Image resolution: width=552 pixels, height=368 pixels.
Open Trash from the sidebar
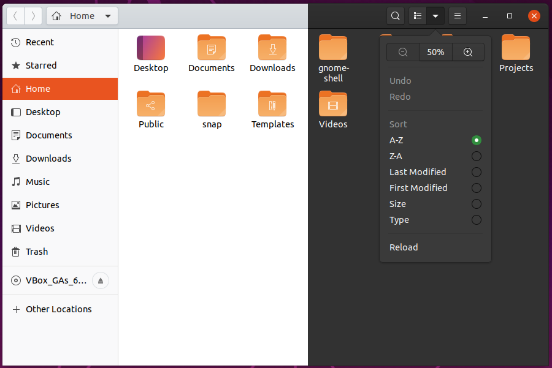pos(60,252)
